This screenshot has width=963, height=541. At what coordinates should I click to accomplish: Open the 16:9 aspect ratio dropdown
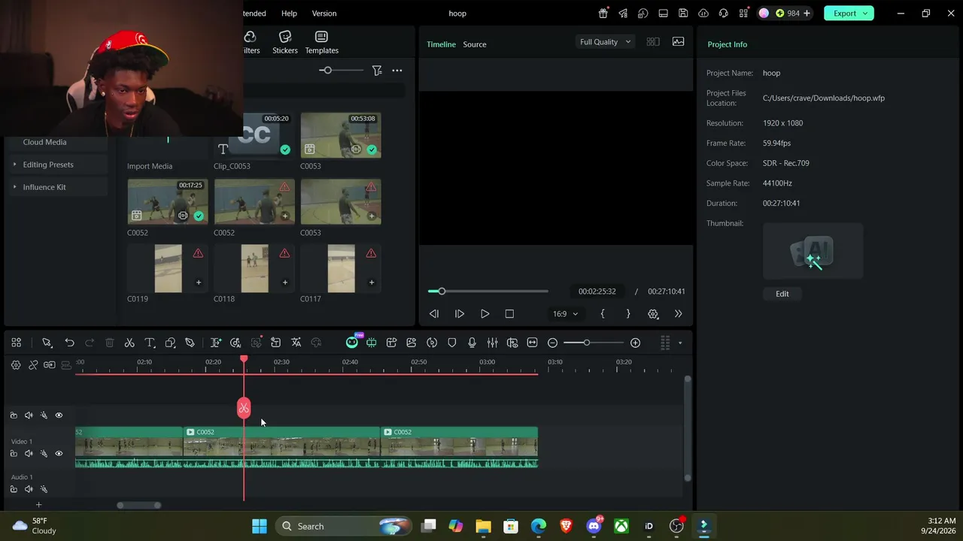pos(566,314)
